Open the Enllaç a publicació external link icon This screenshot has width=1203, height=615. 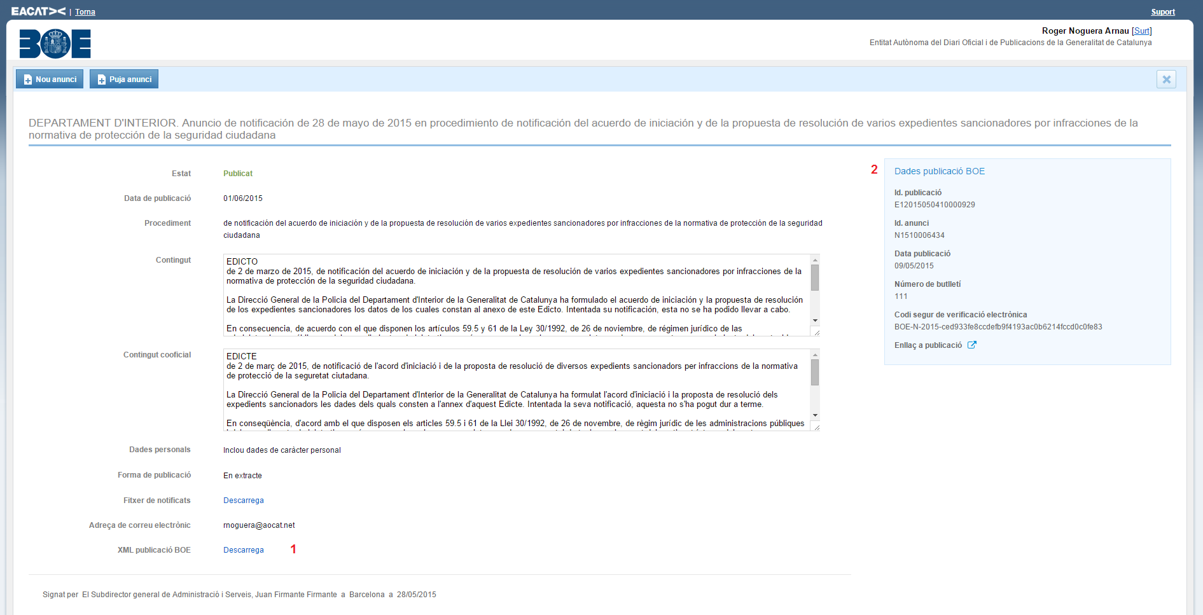972,345
